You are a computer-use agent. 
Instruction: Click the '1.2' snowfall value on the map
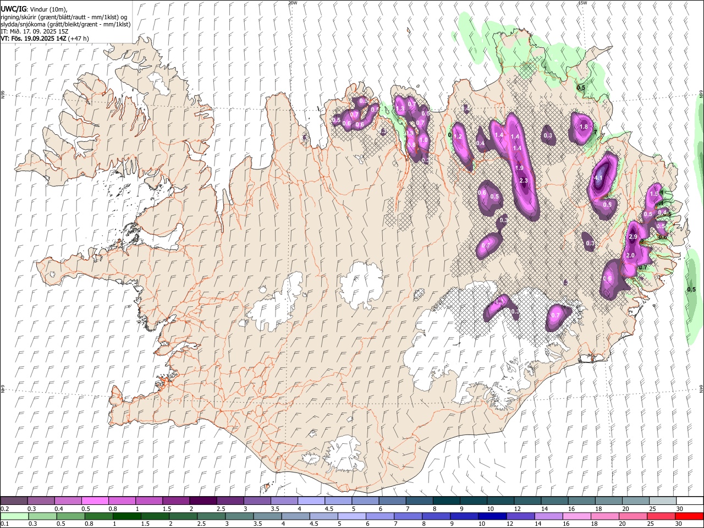point(457,137)
